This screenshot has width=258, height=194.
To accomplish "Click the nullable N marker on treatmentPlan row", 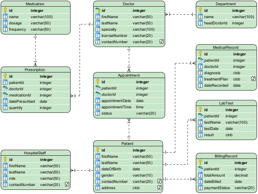I will pos(253,79).
